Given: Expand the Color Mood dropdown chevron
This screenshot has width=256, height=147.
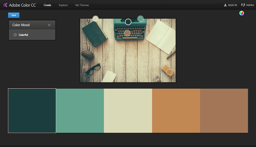Looking at the screenshot, I should click(x=49, y=25).
